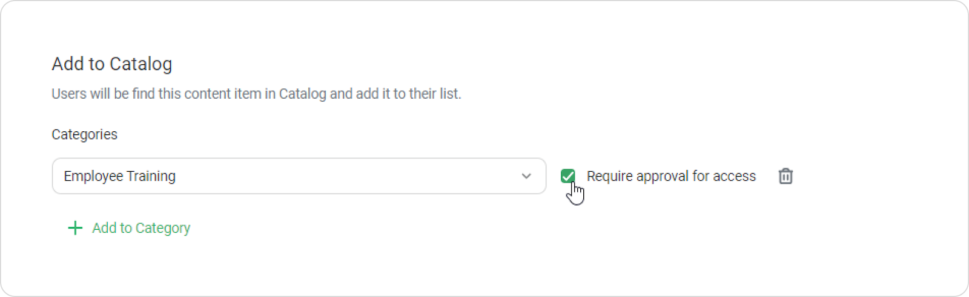Image resolution: width=969 pixels, height=297 pixels.
Task: Click the trash bin icon
Action: point(785,176)
